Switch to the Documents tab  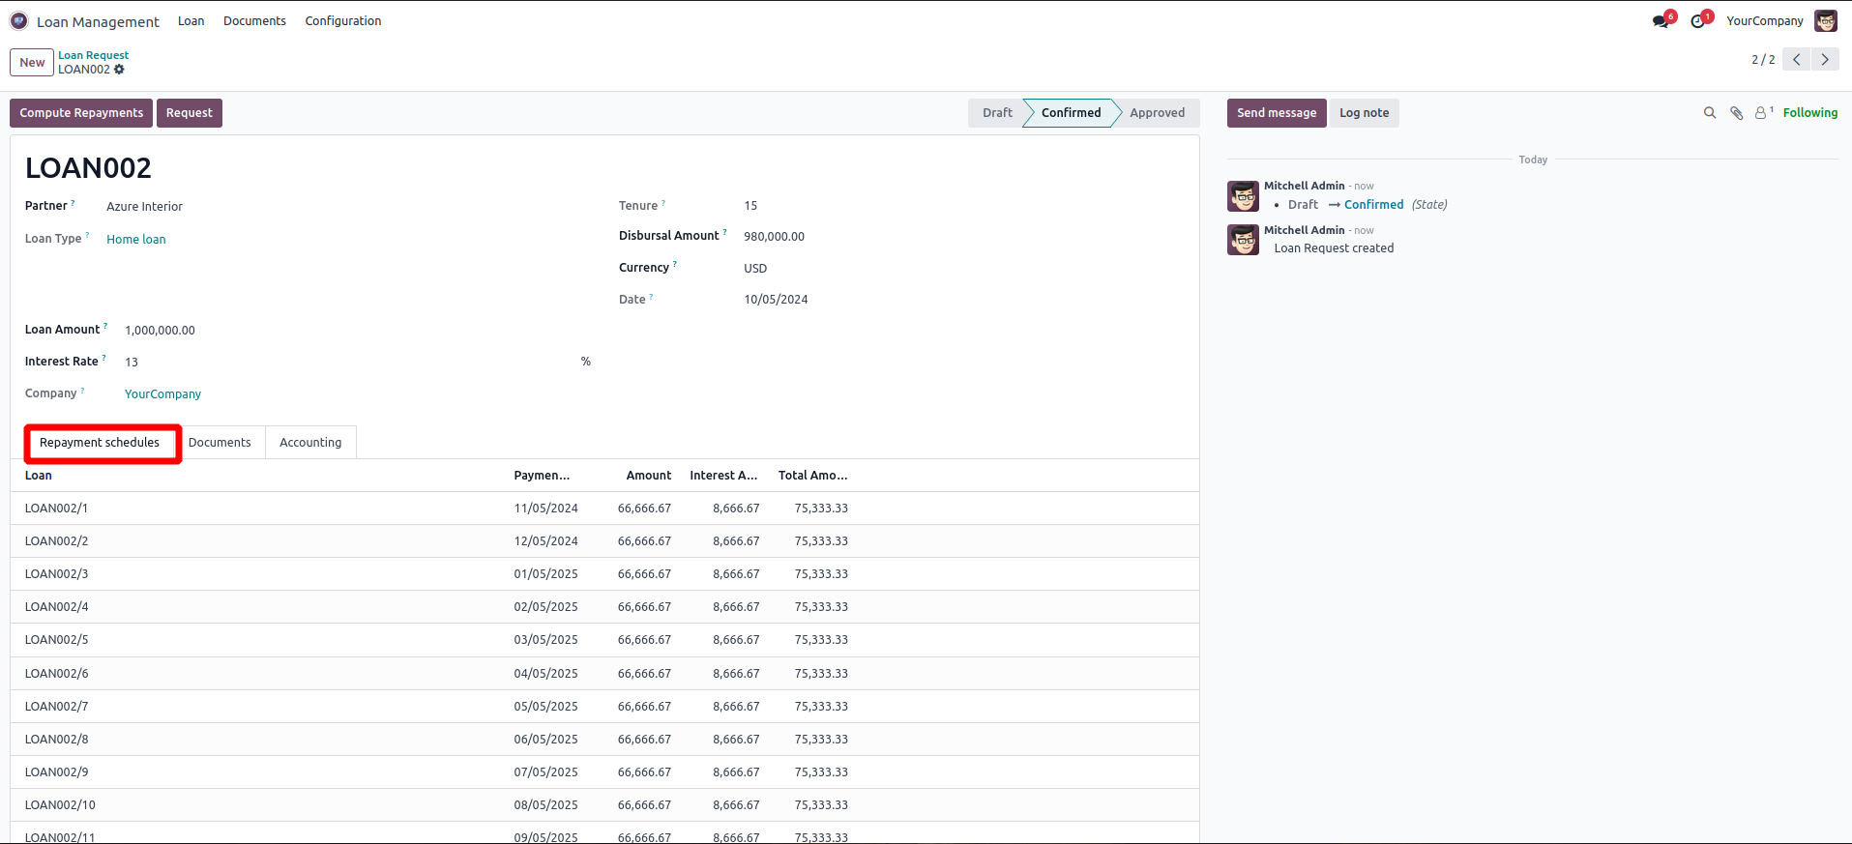pyautogui.click(x=220, y=443)
